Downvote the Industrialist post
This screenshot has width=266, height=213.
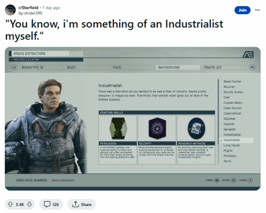pos(30,204)
